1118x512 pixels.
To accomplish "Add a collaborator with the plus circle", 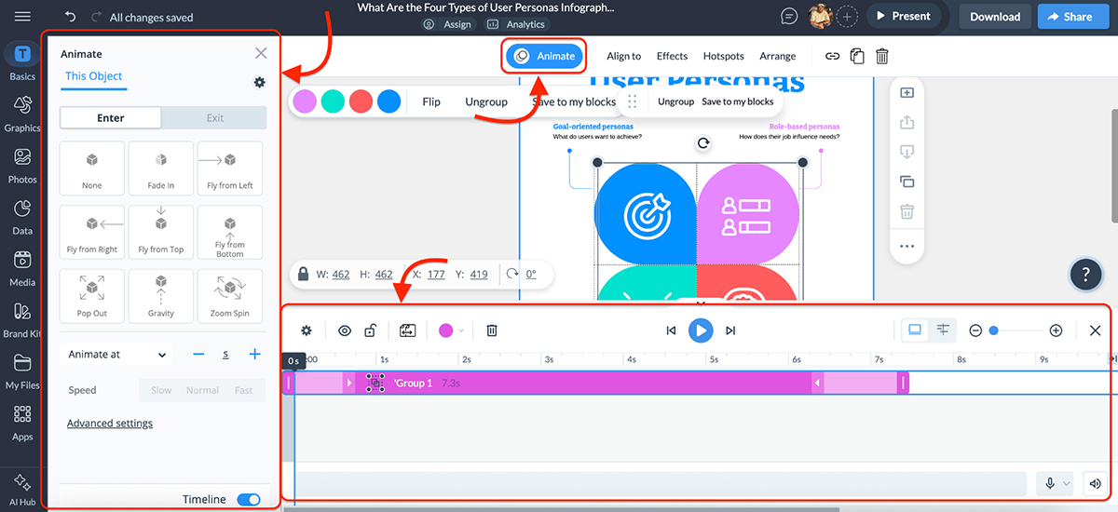I will 847,16.
